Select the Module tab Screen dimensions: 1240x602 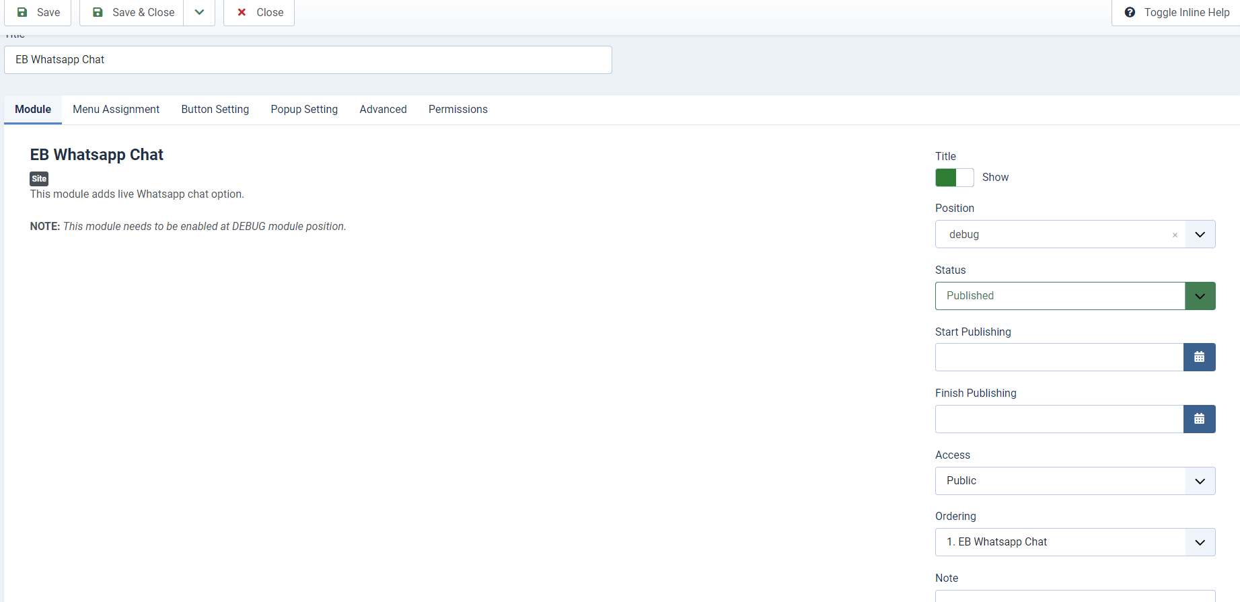pyautogui.click(x=33, y=110)
